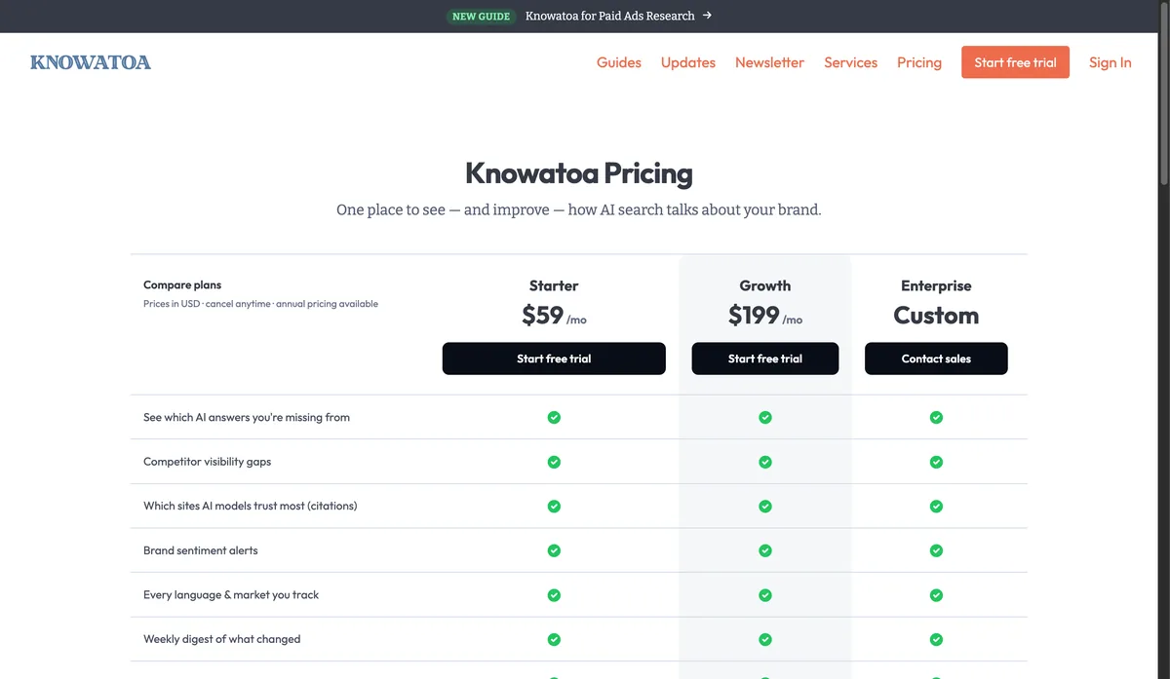Select Pricing in the top navigation
Image resolution: width=1170 pixels, height=679 pixels.
919,62
